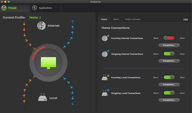
Task: Toggle the Outgoing Local Connections switch
Action: (x=169, y=93)
